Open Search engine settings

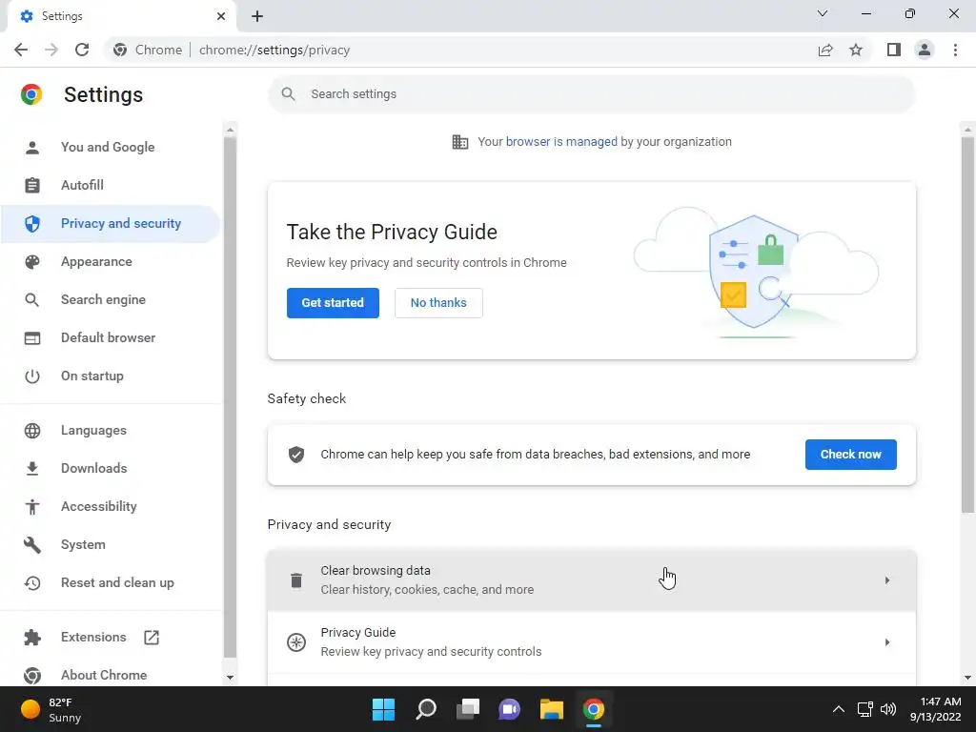pyautogui.click(x=111, y=299)
